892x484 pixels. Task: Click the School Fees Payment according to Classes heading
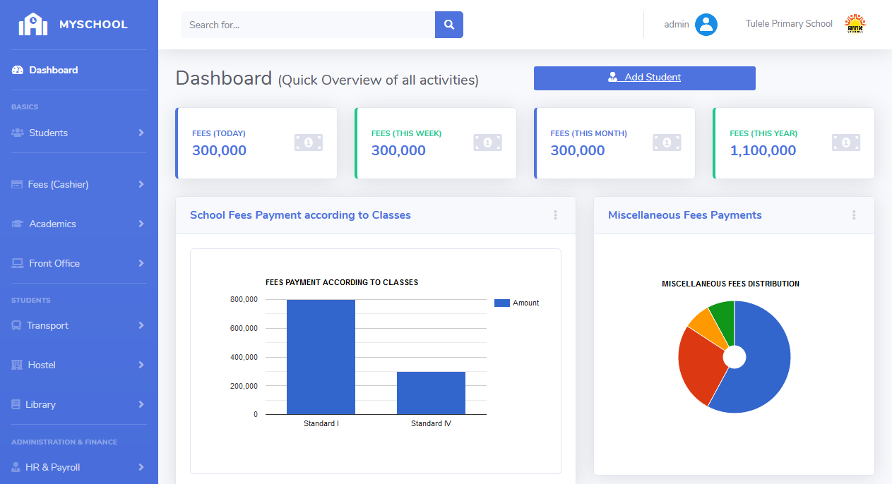coord(300,215)
